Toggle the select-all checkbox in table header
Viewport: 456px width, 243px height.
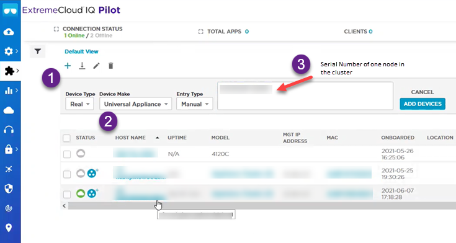click(66, 138)
